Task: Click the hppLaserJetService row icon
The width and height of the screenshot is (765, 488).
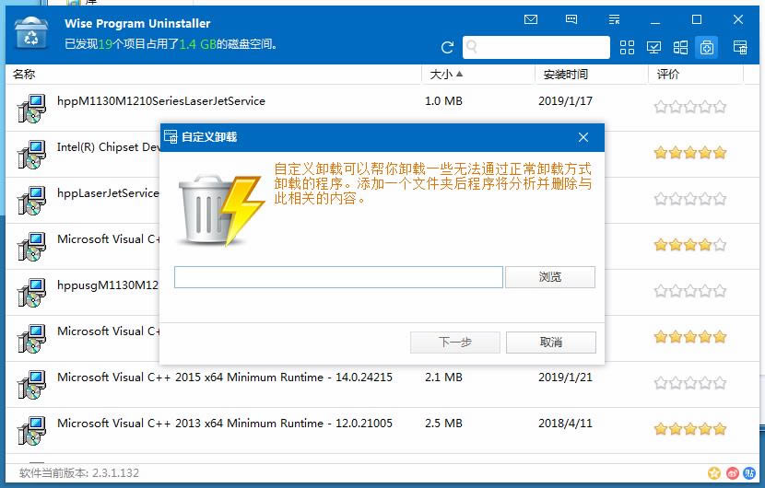Action: 31,201
